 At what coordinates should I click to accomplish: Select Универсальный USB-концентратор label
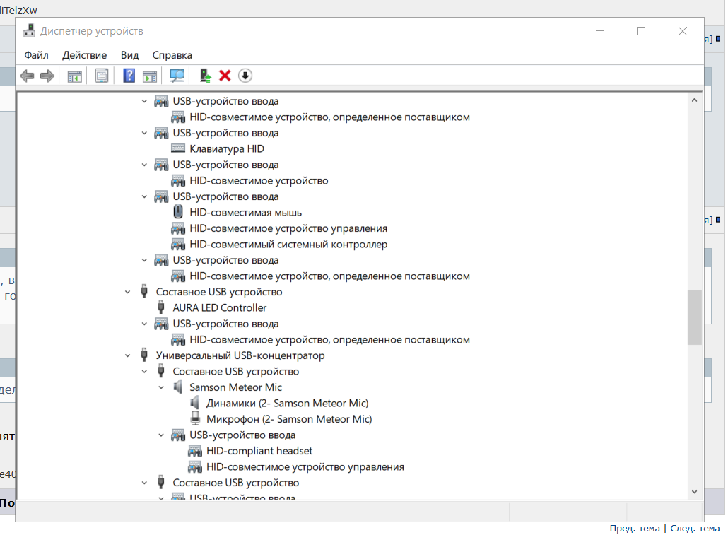(240, 355)
